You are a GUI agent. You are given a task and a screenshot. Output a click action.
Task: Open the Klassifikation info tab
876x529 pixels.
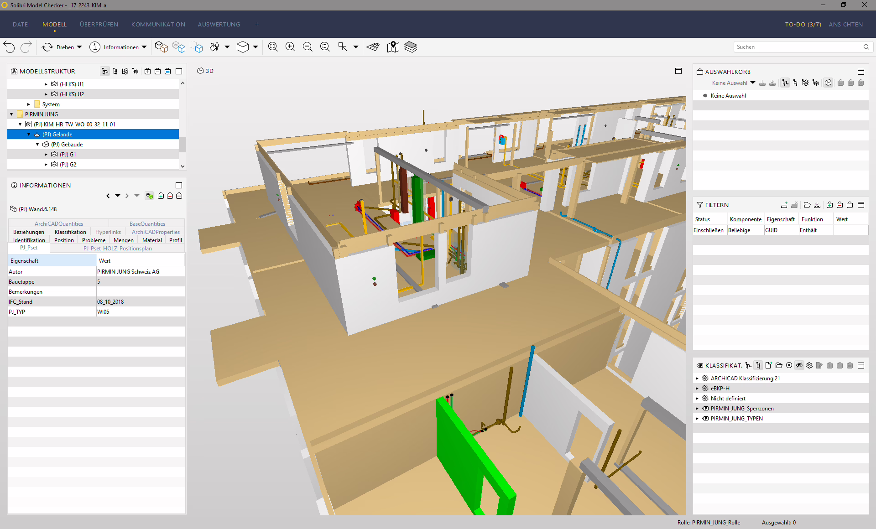point(70,232)
